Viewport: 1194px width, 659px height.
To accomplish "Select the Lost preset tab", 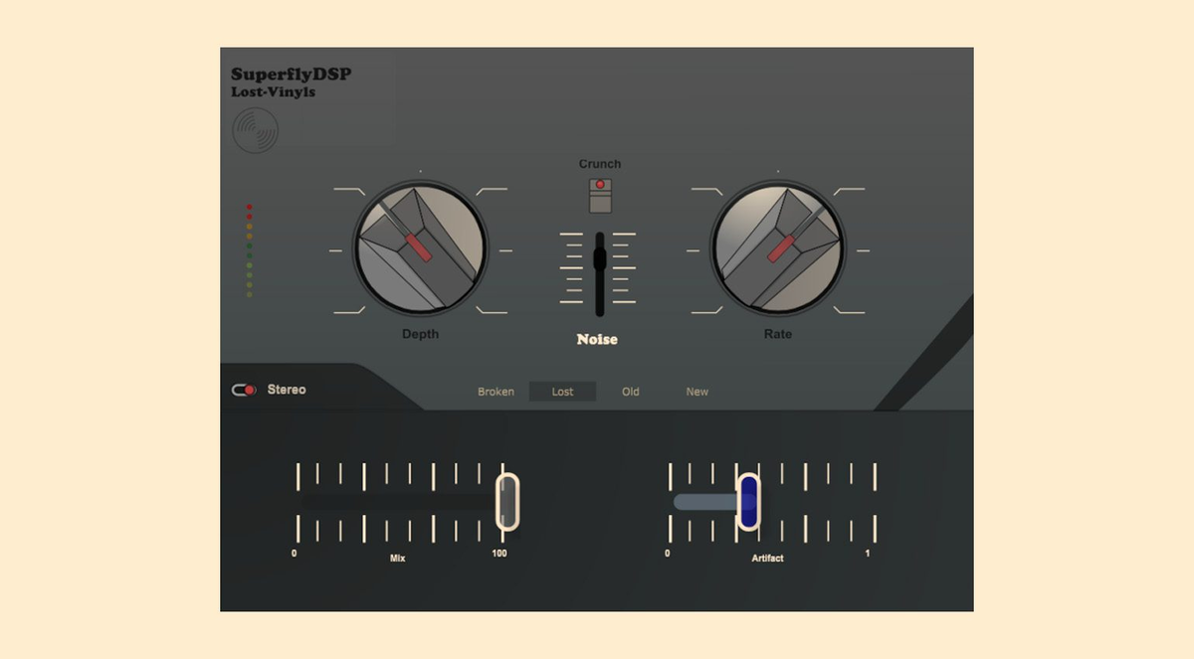I will (563, 392).
